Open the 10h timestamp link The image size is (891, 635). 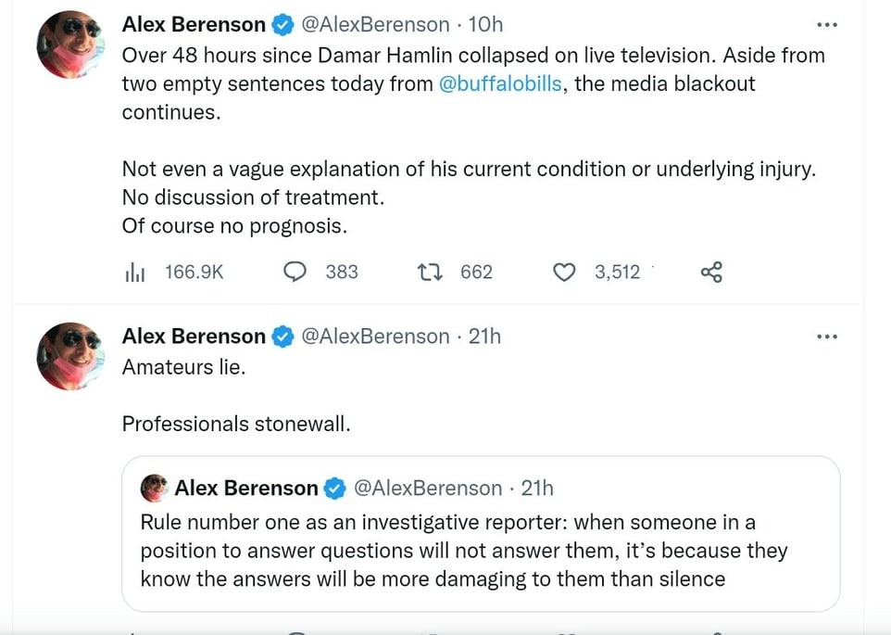(x=486, y=25)
